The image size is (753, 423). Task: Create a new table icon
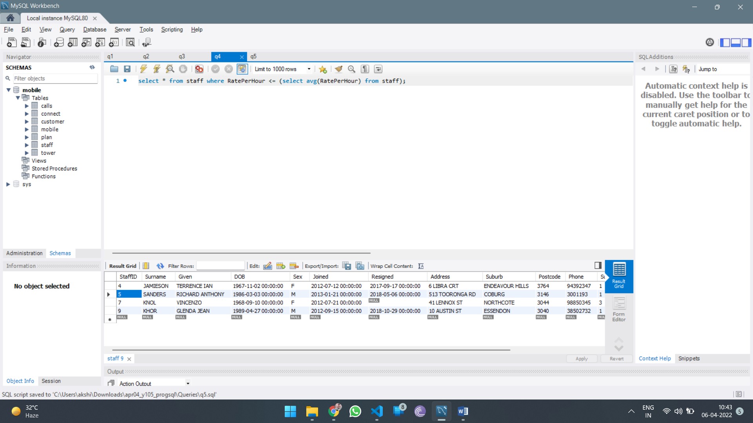(x=73, y=42)
